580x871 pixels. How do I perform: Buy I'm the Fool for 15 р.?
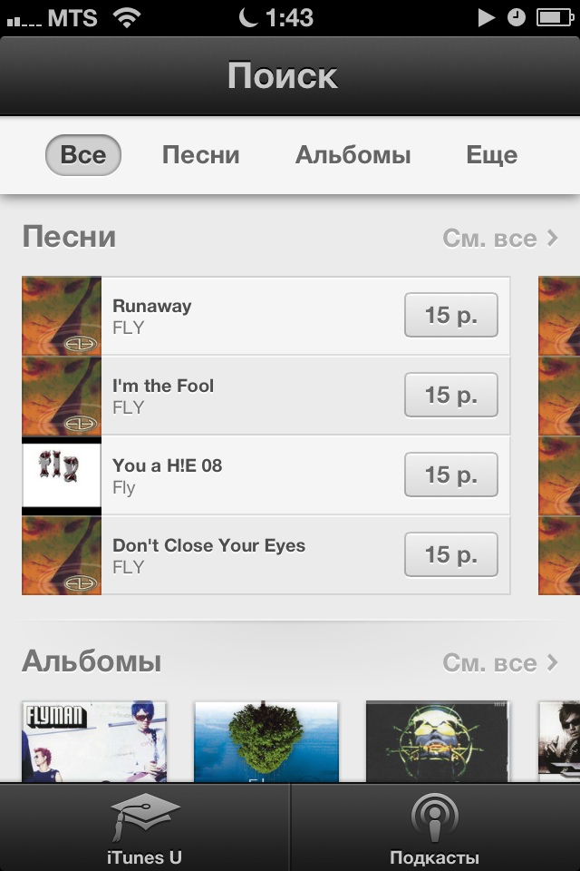pyautogui.click(x=451, y=395)
